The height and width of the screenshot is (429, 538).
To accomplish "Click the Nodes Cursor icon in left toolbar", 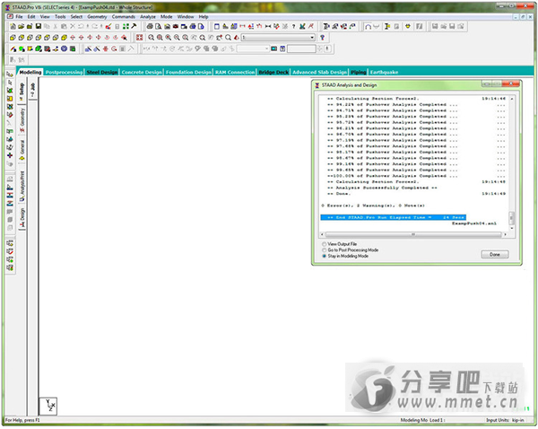I will coord(10,74).
